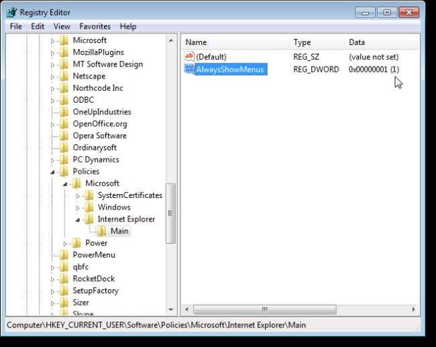Click the Name column header

click(235, 42)
